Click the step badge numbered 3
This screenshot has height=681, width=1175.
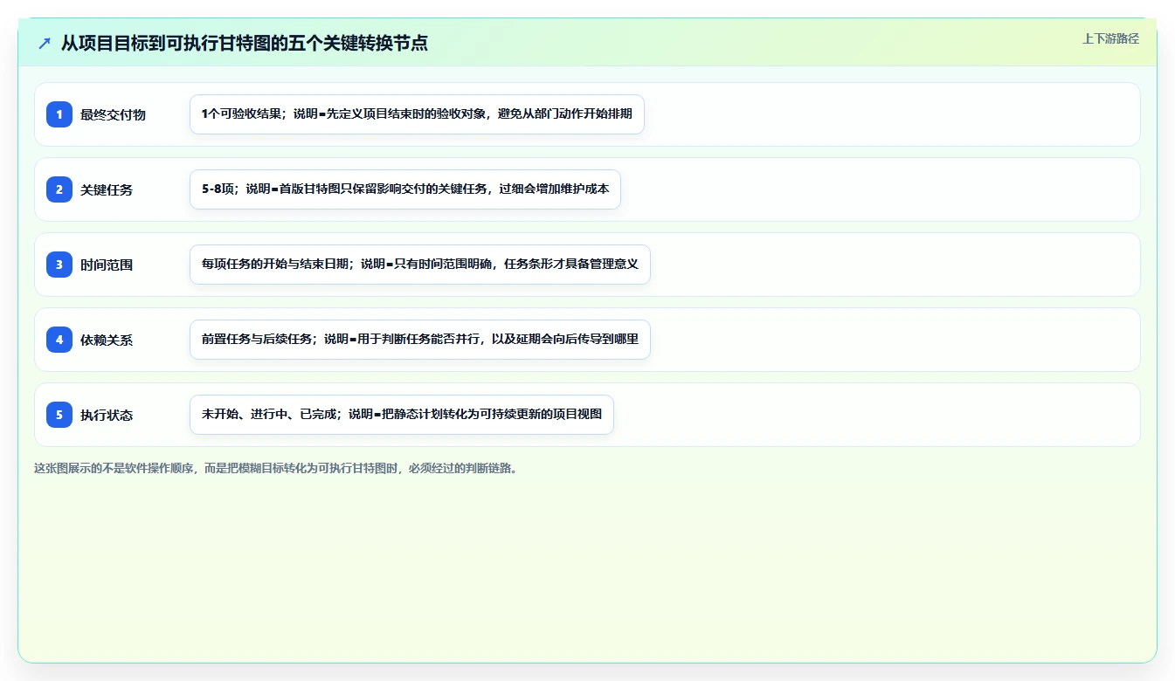point(59,265)
